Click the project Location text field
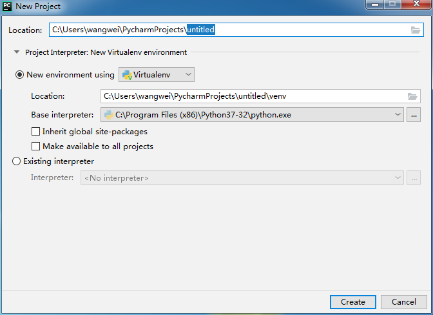The height and width of the screenshot is (315, 433). click(x=236, y=30)
